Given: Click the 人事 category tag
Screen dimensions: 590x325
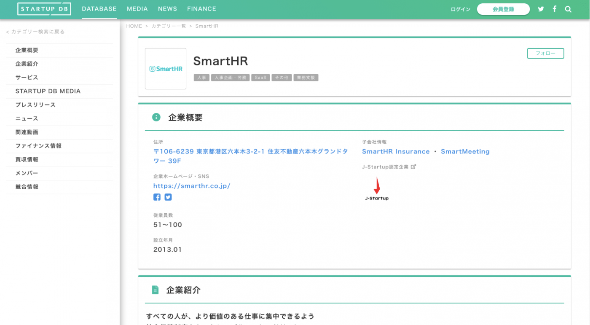Looking at the screenshot, I should (201, 78).
